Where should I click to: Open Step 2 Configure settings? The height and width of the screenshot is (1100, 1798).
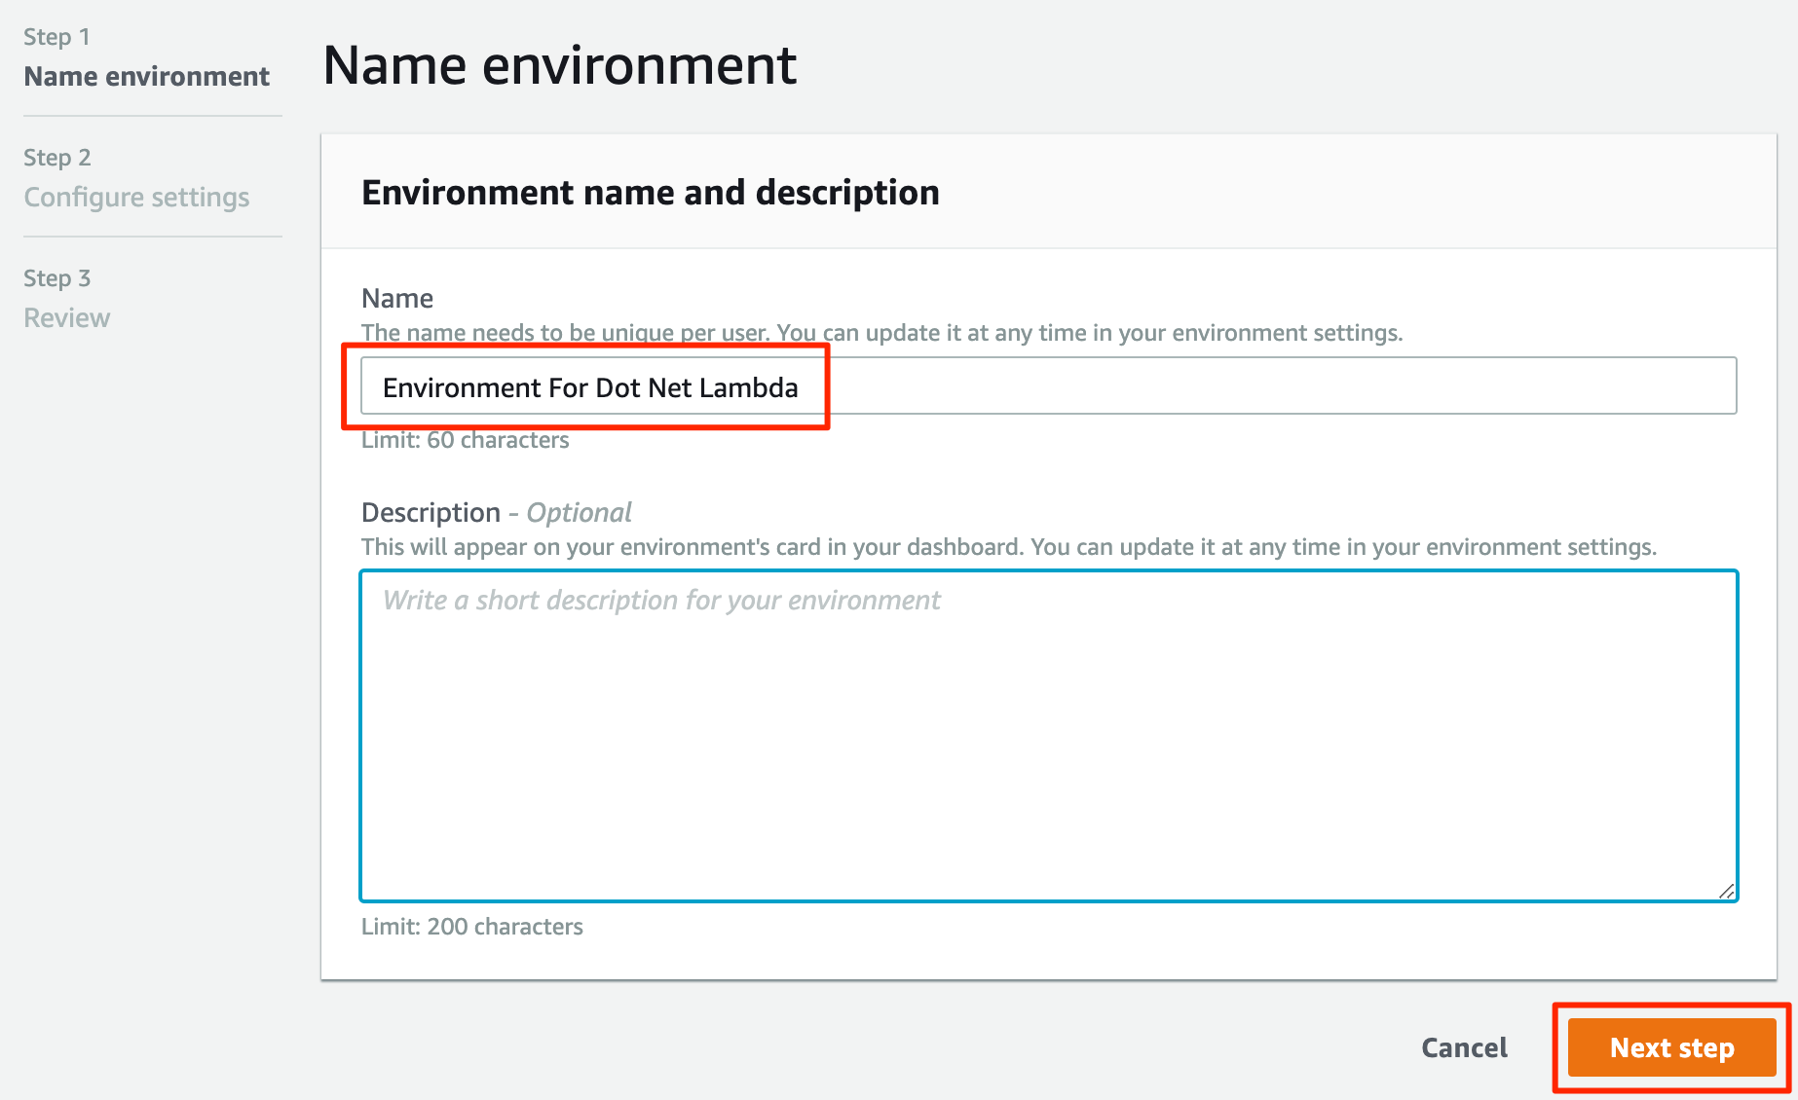tap(136, 197)
